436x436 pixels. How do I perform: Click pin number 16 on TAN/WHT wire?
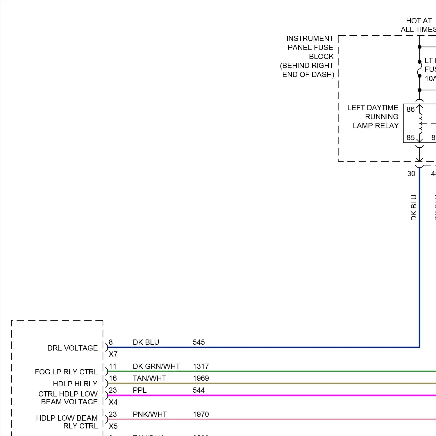tap(113, 378)
